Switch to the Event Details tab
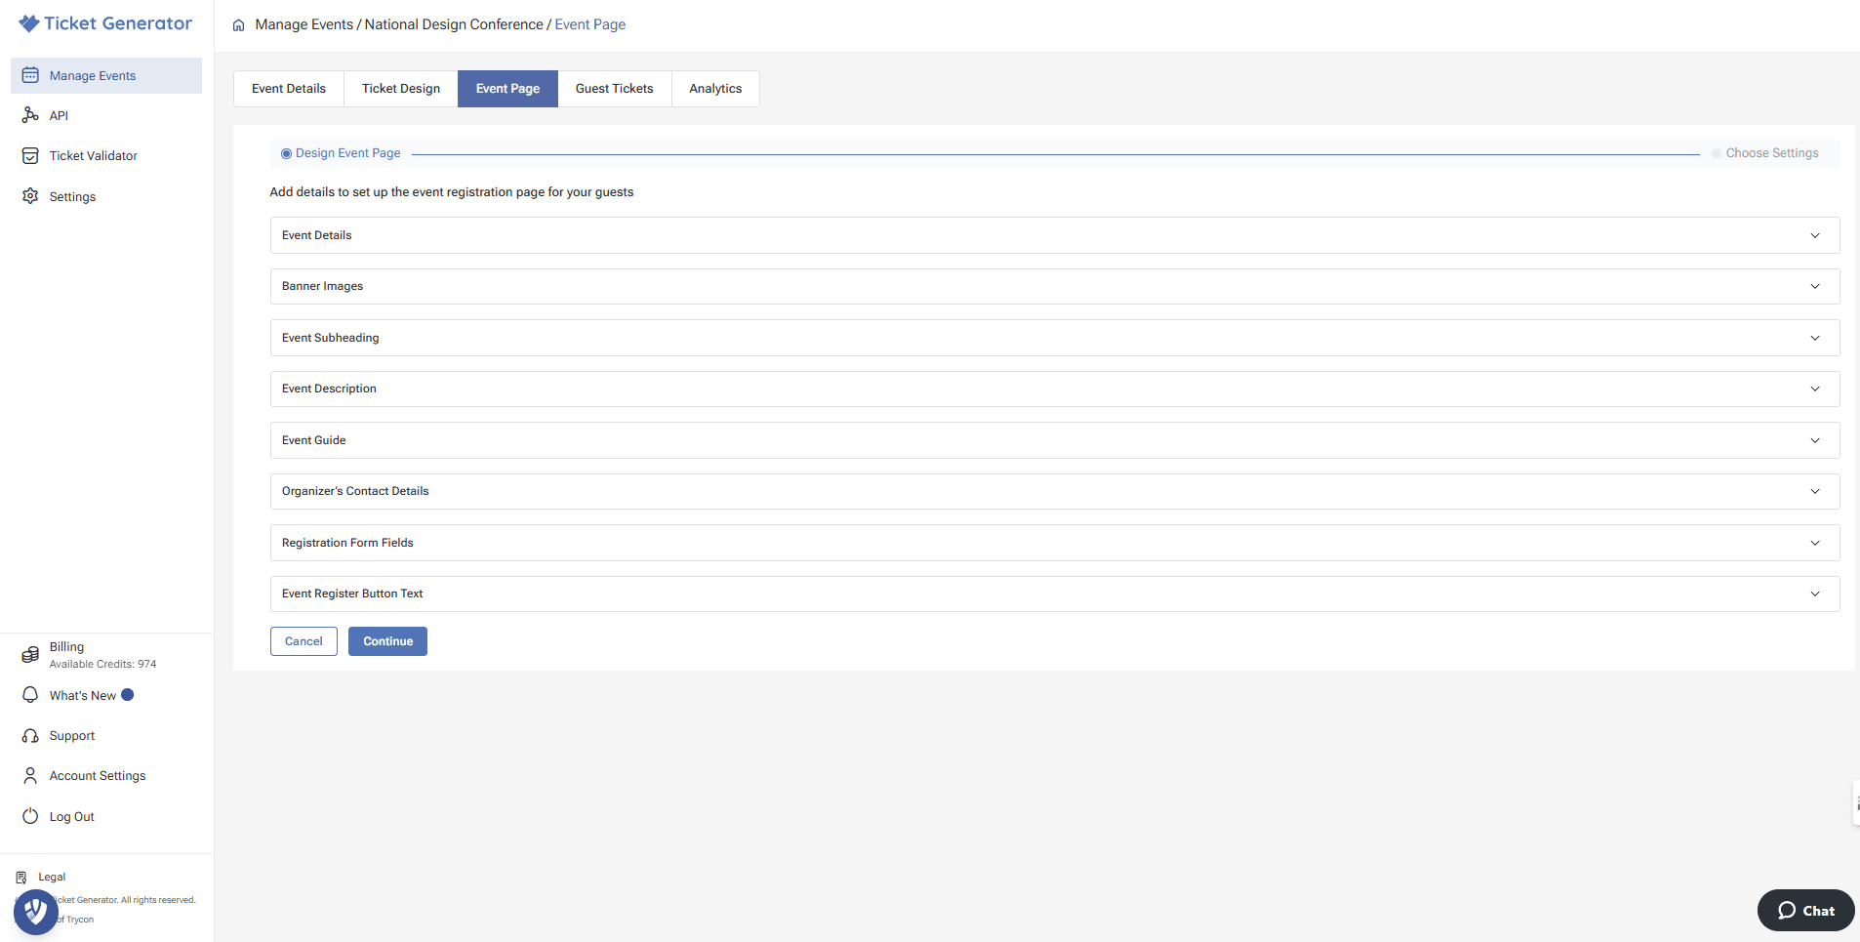Screen dimensions: 1860x942 point(289,89)
